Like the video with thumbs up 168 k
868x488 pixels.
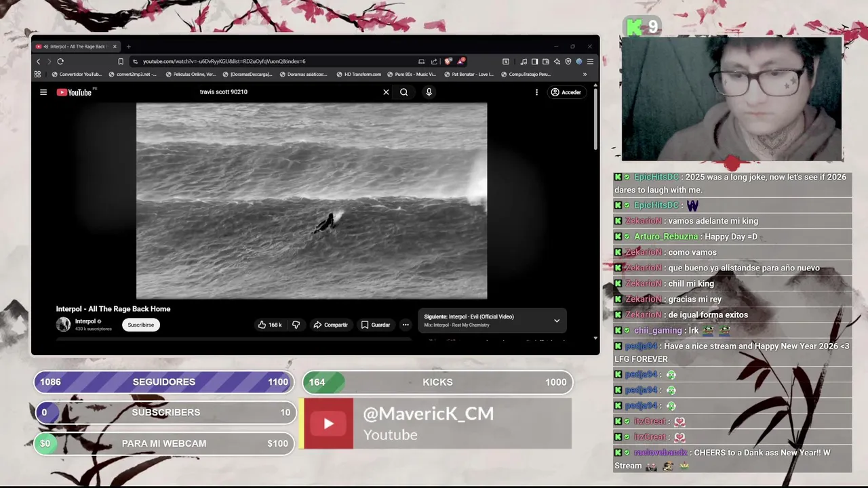pos(270,325)
